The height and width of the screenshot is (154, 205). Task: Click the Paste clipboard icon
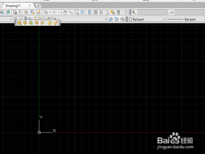[x=26, y=12]
